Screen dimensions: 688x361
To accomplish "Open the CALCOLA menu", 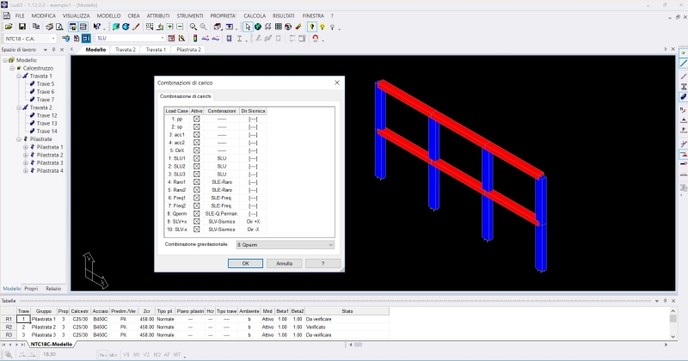I will 255,15.
